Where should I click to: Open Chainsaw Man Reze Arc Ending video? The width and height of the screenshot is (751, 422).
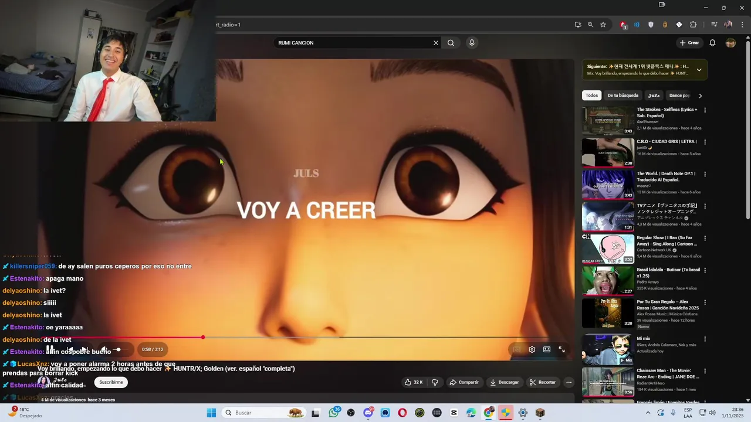[608, 381]
